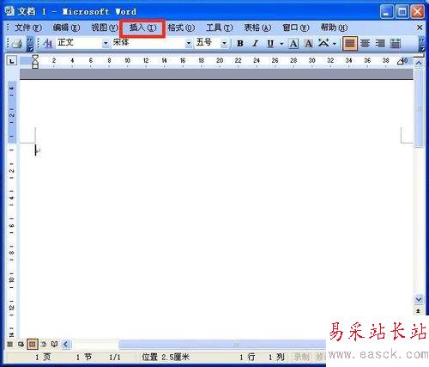Viewport: 429px width, 367px height.
Task: Click the '1 行' status bar entry
Action: pos(247,357)
